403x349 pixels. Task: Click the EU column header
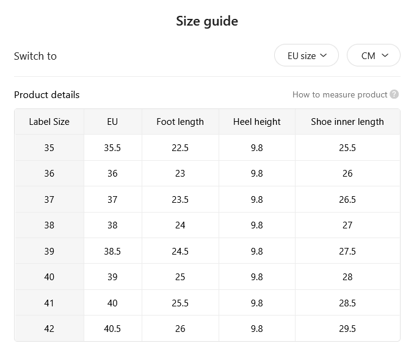[112, 122]
